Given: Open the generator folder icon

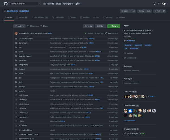Looking at the screenshot, I should (16, 60).
